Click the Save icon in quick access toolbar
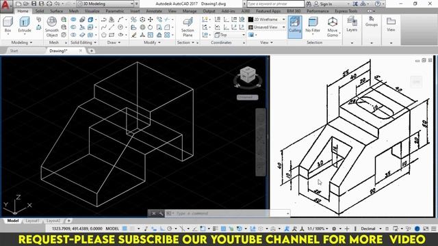This screenshot has height=246, width=438. (x=34, y=3)
